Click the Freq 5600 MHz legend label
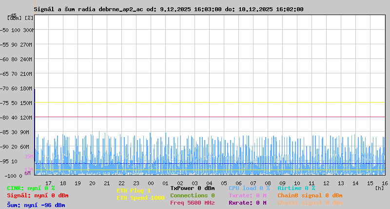 [192, 203]
